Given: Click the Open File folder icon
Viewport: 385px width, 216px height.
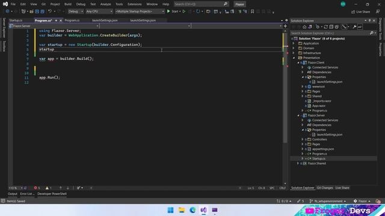Looking at the screenshot, I should 31,11.
